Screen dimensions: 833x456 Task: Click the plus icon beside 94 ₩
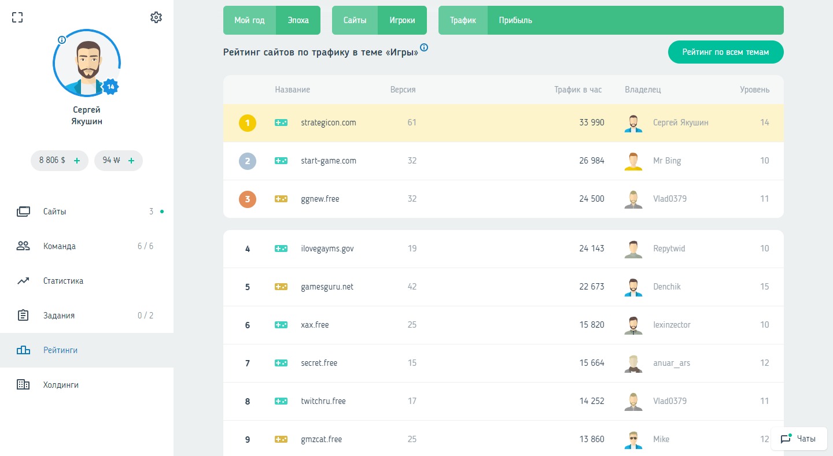[131, 161]
